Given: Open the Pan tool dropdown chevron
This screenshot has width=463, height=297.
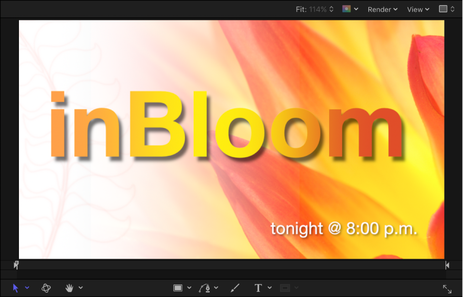Looking at the screenshot, I should (80, 287).
